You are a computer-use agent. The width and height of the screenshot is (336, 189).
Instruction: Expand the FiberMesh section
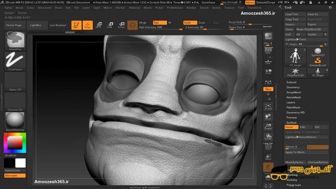point(293,107)
